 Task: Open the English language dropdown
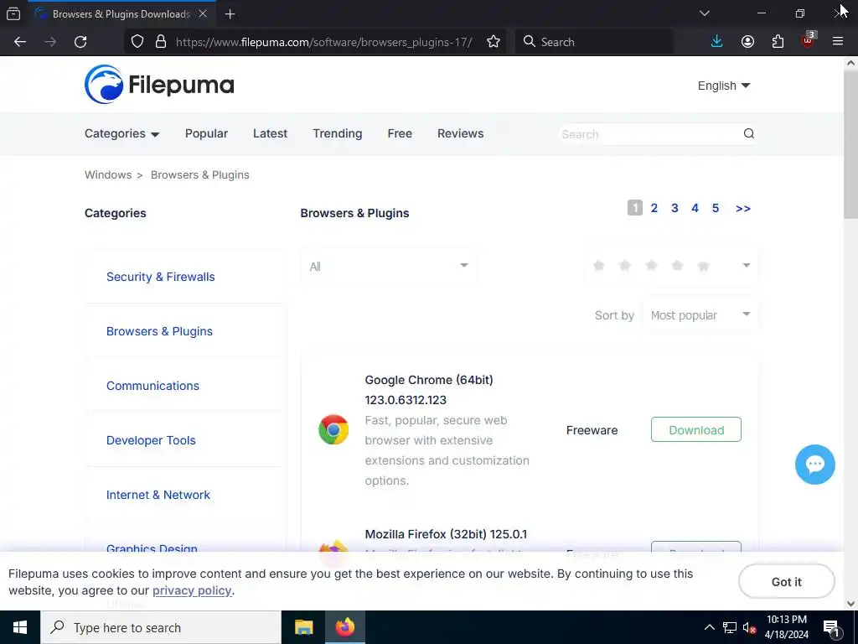723,86
